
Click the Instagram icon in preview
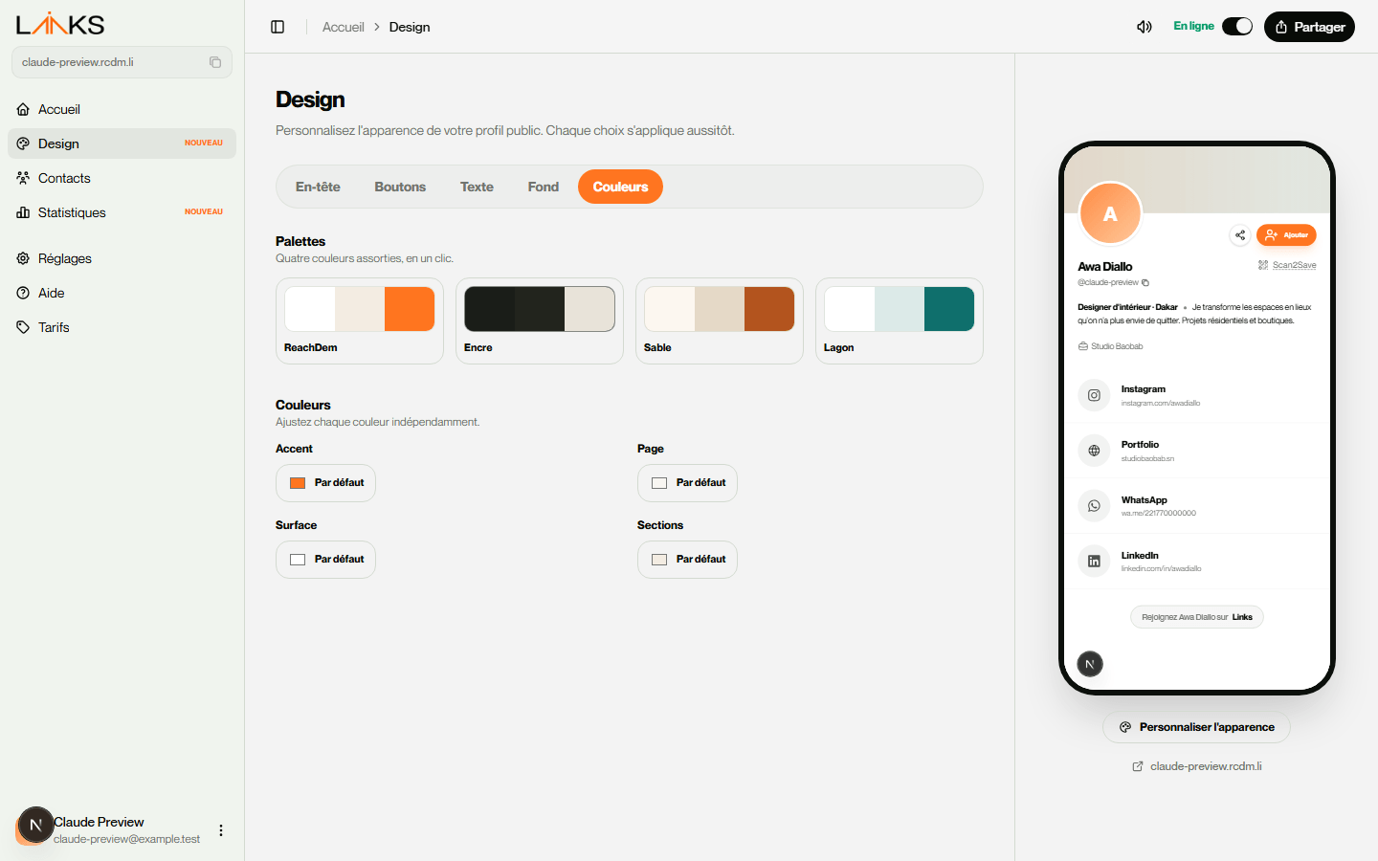click(x=1094, y=395)
